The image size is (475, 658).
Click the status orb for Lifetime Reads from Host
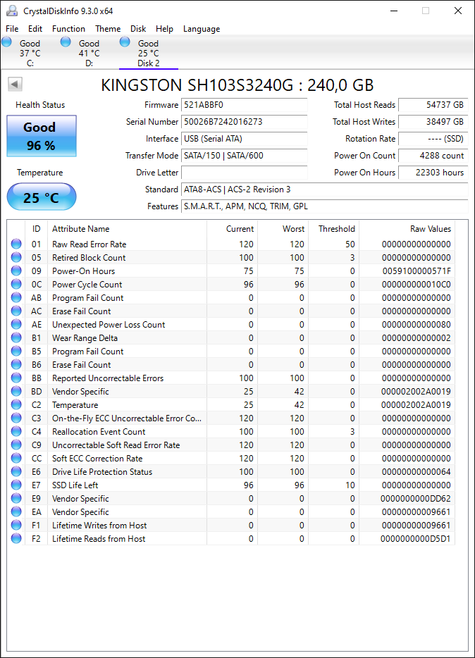(16, 538)
